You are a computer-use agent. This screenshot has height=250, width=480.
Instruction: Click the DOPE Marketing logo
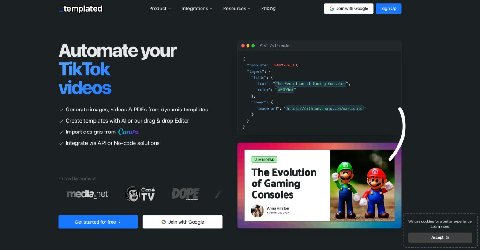pos(186,194)
